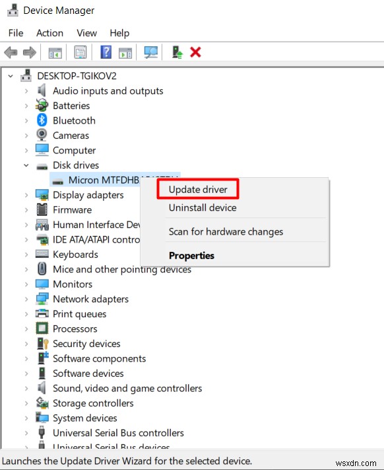Click the red X Uninstall device icon
Screen dimensions: 384x470
point(195,52)
